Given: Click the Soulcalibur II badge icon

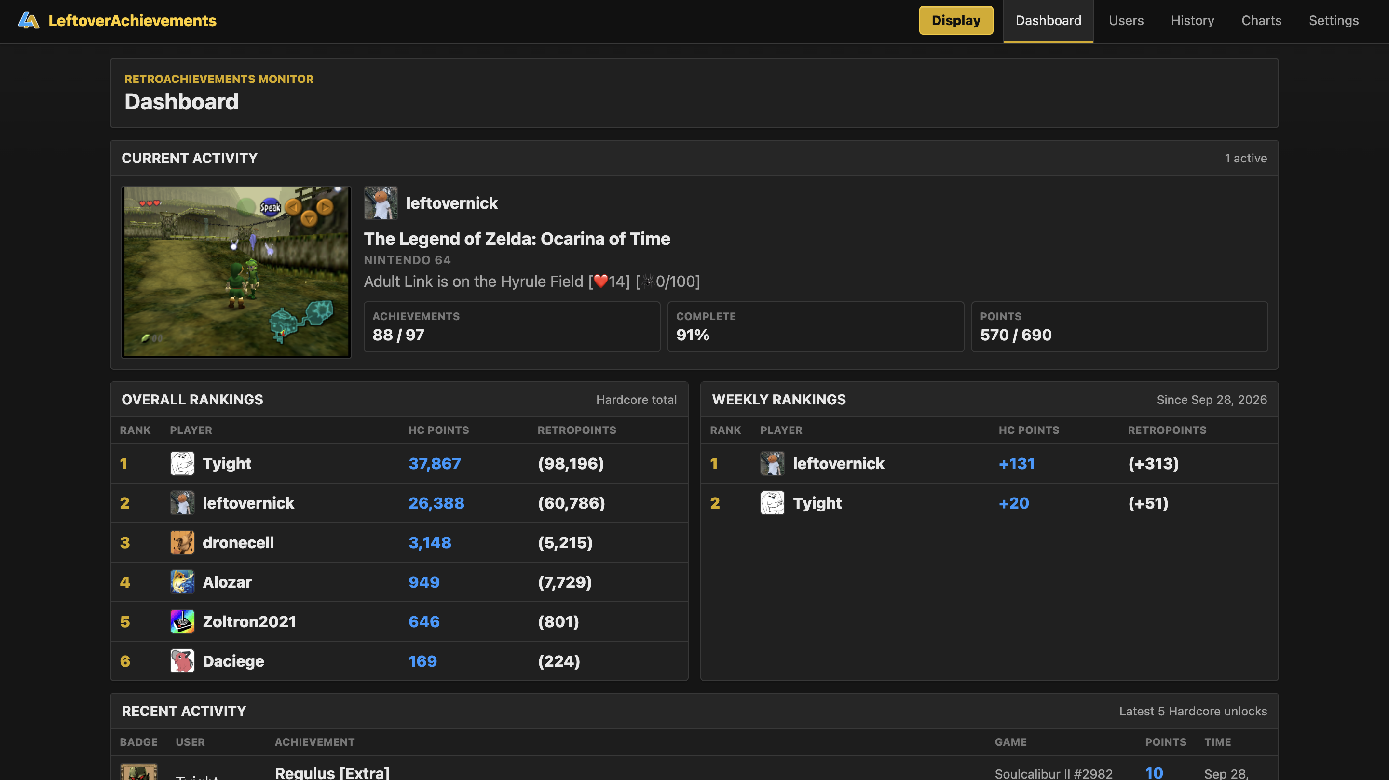Looking at the screenshot, I should pos(138,772).
